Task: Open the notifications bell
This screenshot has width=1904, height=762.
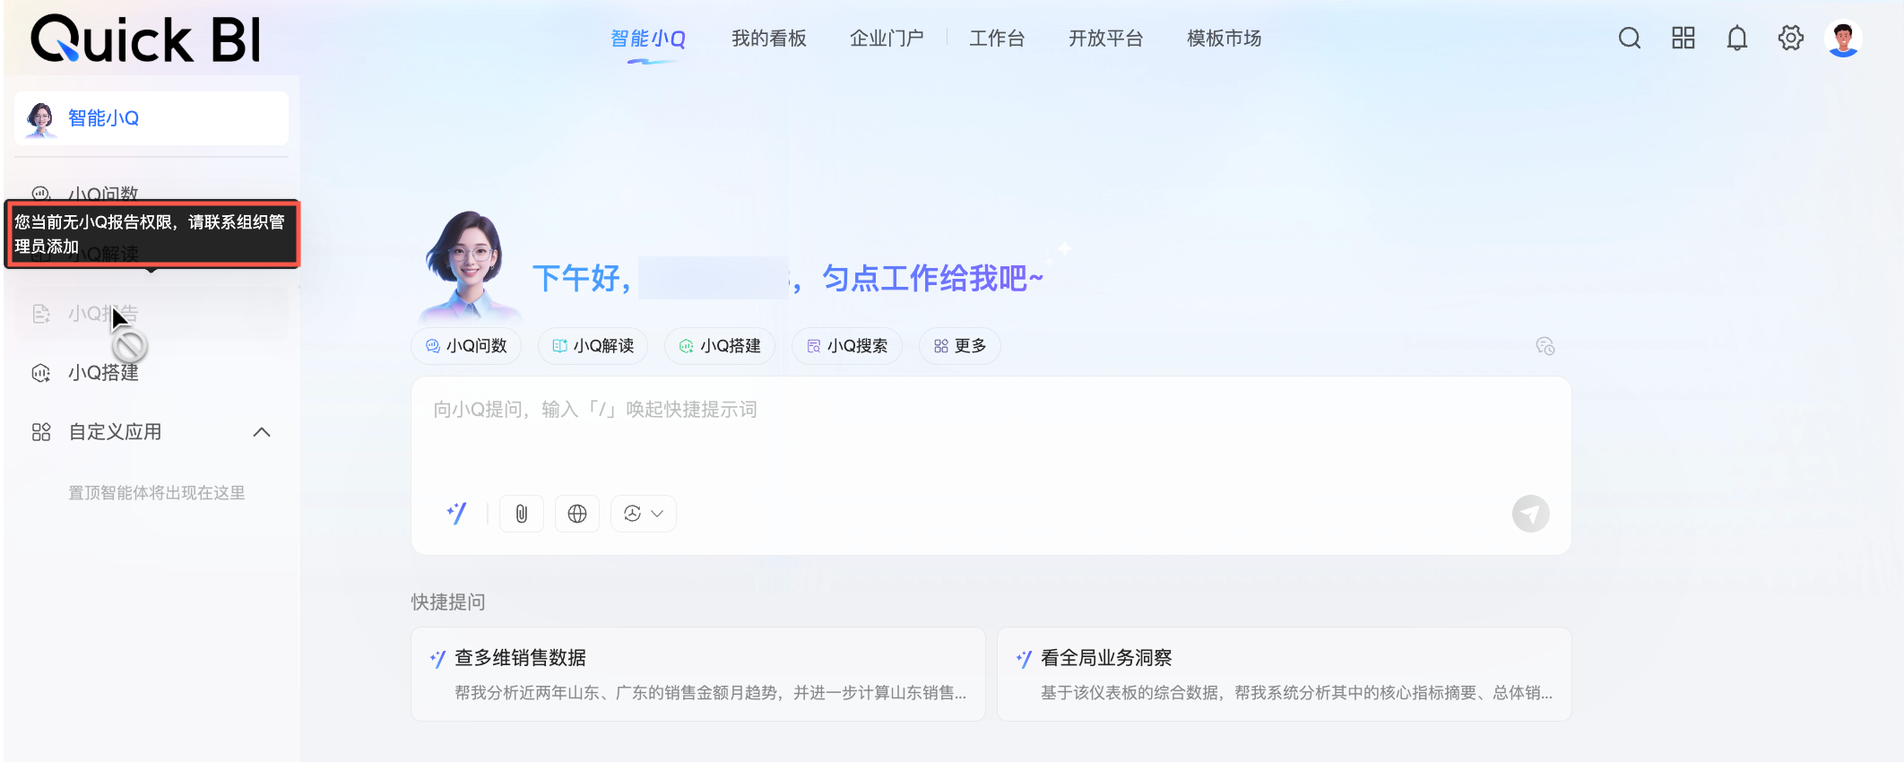Action: [x=1737, y=39]
